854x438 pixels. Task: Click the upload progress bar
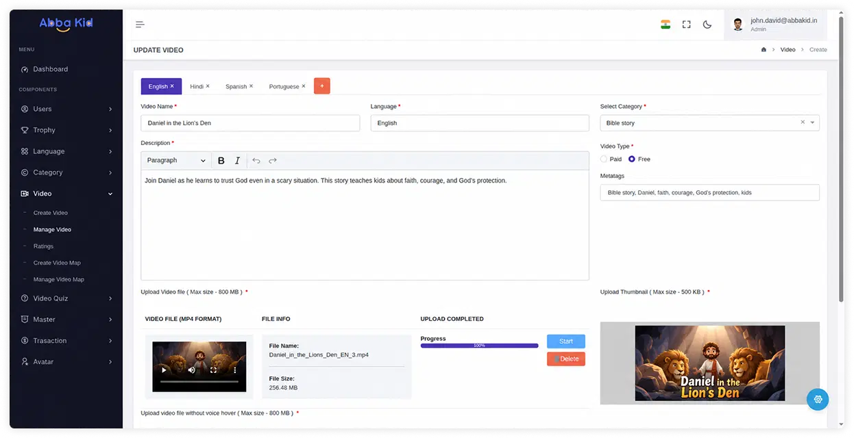tap(479, 346)
